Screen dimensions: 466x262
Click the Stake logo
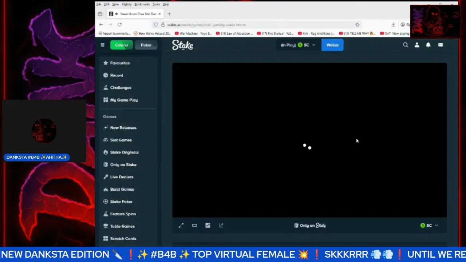[183, 45]
